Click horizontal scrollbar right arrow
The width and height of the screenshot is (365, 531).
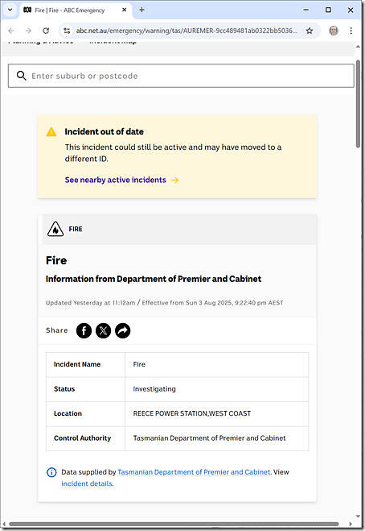pos(351,525)
